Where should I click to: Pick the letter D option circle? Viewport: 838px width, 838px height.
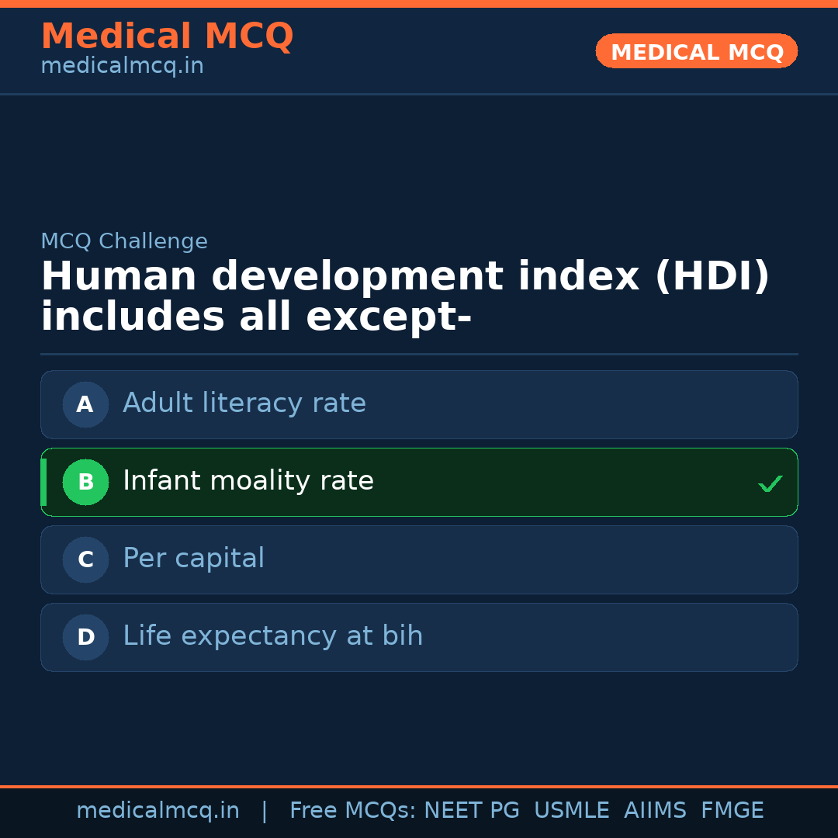[85, 637]
